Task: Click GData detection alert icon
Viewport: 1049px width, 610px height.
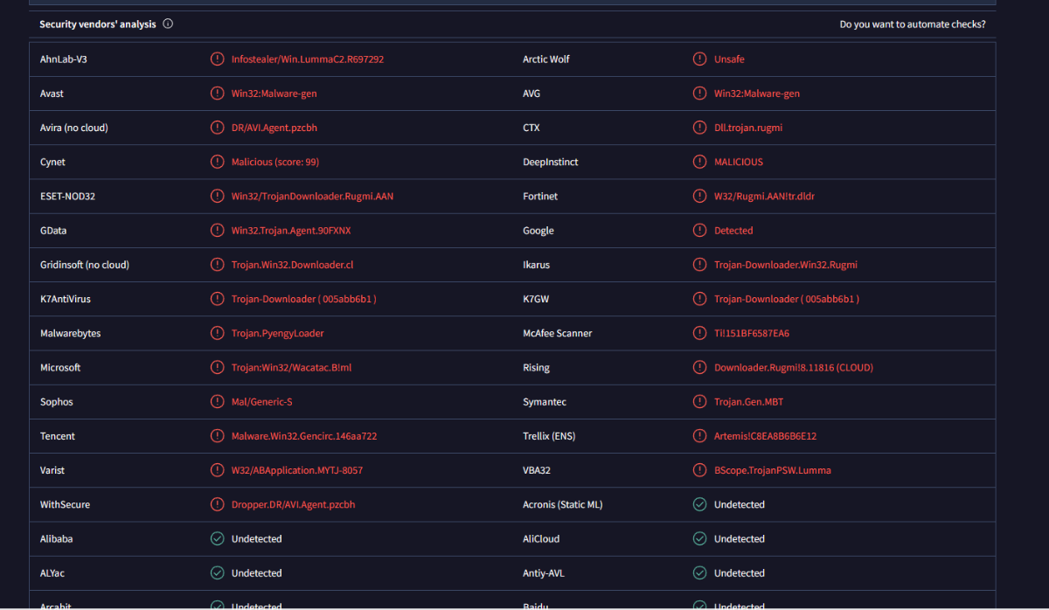Action: click(218, 231)
